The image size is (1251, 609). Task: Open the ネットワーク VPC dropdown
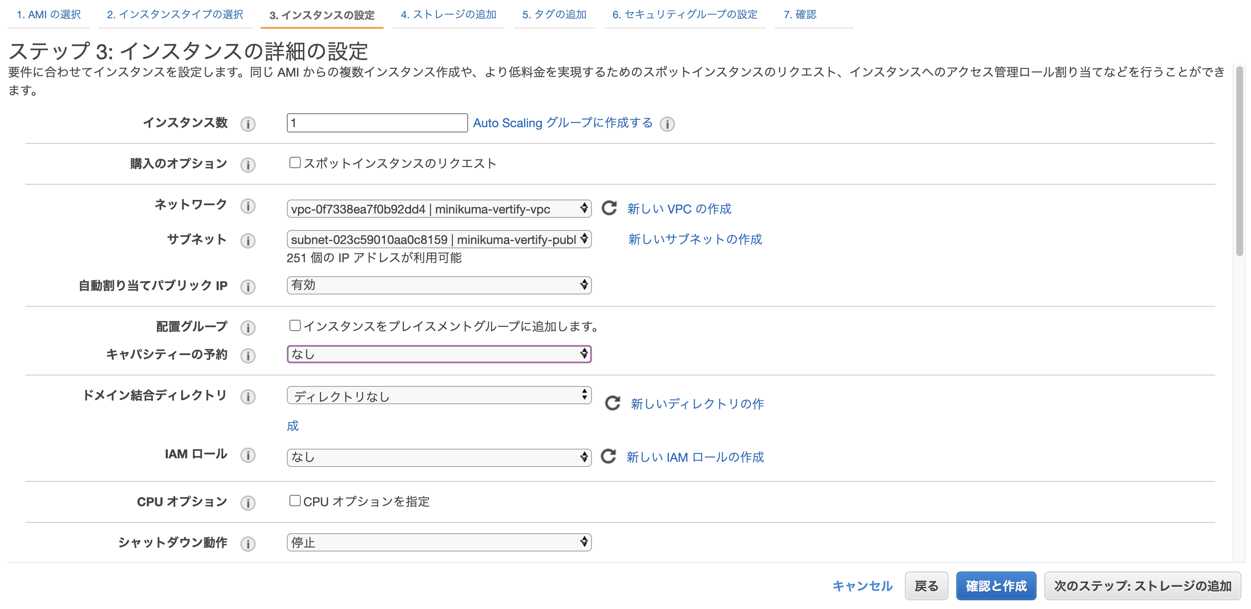(x=437, y=209)
